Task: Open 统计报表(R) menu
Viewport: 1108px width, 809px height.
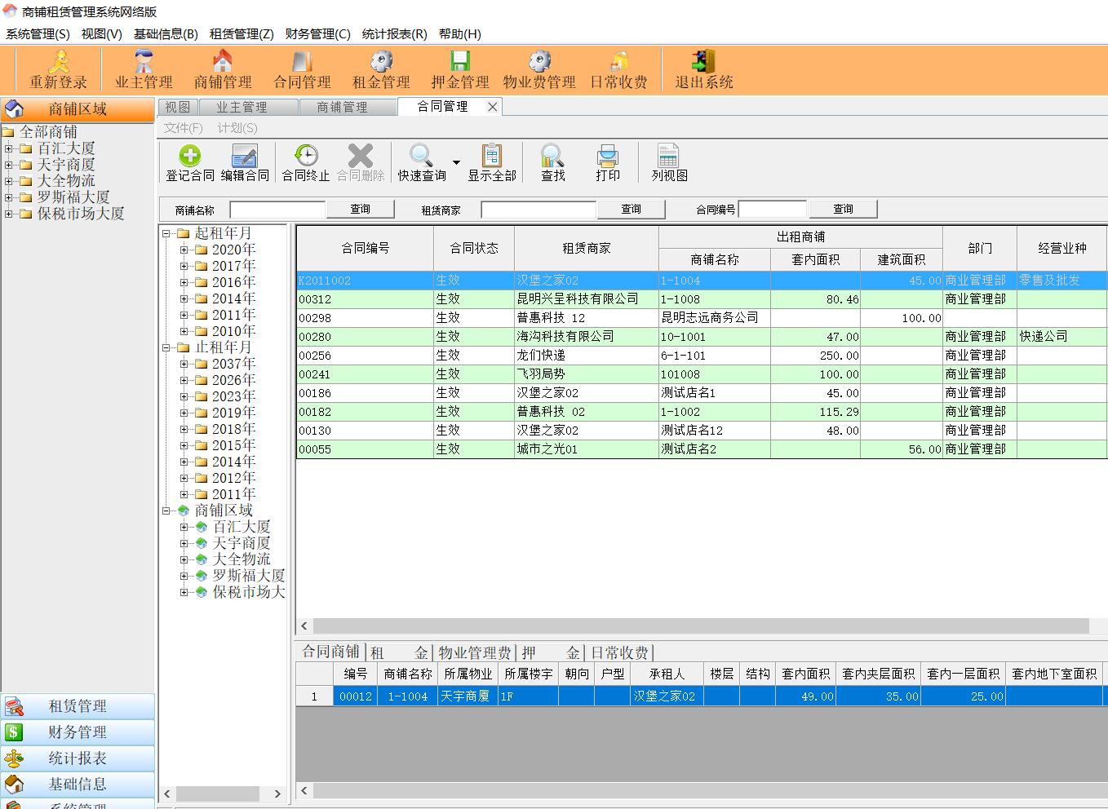Action: tap(394, 33)
